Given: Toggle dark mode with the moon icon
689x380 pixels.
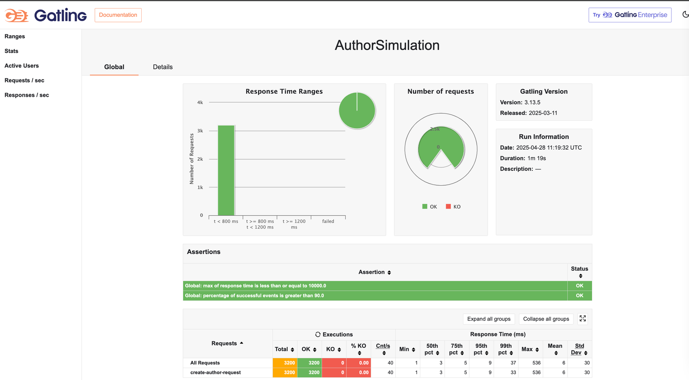Looking at the screenshot, I should (685, 15).
